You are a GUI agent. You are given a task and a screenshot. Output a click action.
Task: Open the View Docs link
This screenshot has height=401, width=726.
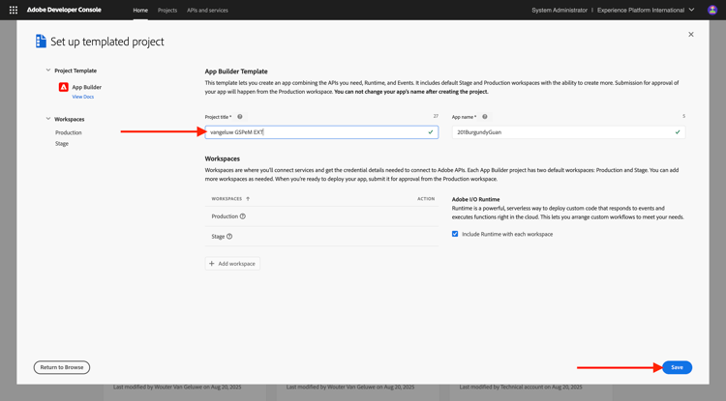click(83, 97)
